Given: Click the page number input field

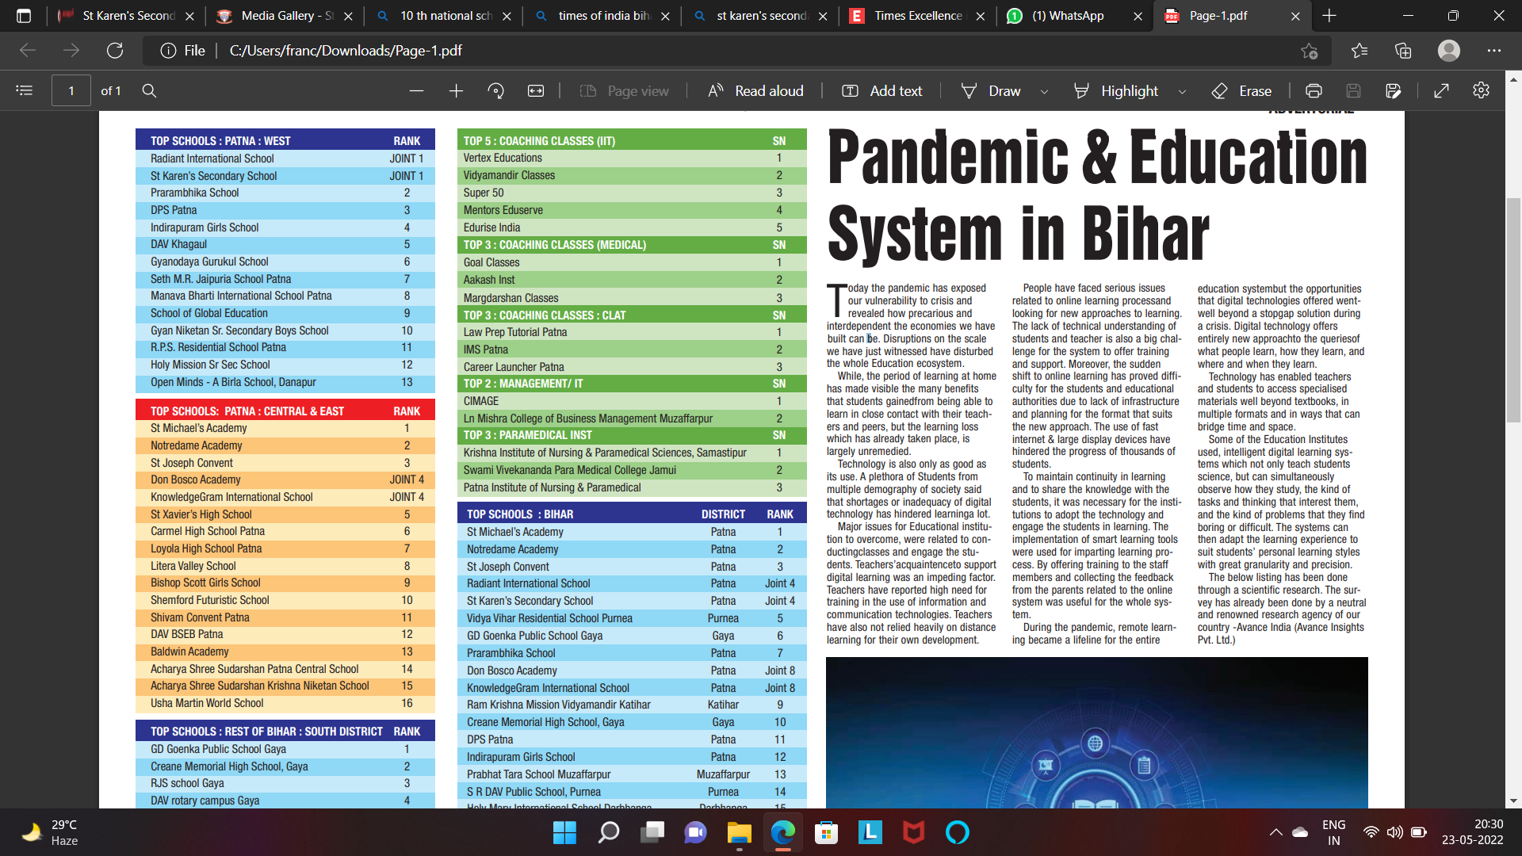Looking at the screenshot, I should pos(71,91).
